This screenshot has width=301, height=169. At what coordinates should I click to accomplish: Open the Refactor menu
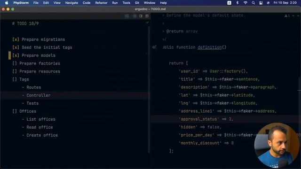101,3
